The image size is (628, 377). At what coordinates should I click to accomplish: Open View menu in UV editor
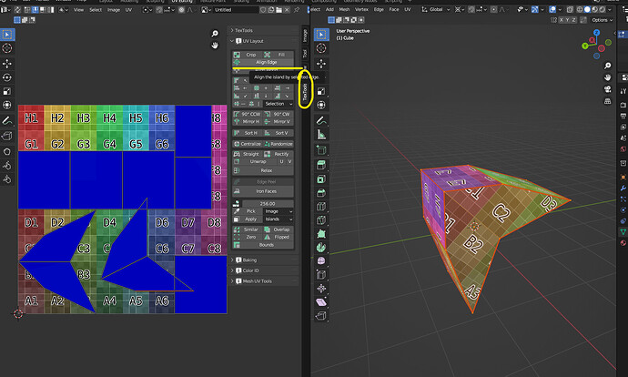pos(78,10)
